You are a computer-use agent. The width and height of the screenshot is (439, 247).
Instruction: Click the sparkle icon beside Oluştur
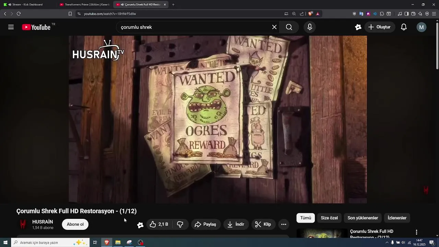tap(358, 27)
